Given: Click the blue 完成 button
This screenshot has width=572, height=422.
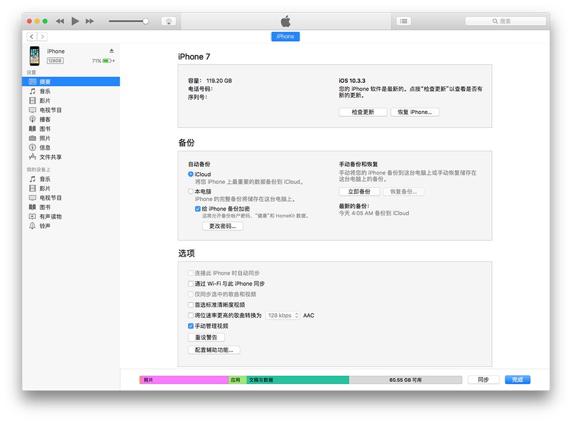Looking at the screenshot, I should coord(518,380).
